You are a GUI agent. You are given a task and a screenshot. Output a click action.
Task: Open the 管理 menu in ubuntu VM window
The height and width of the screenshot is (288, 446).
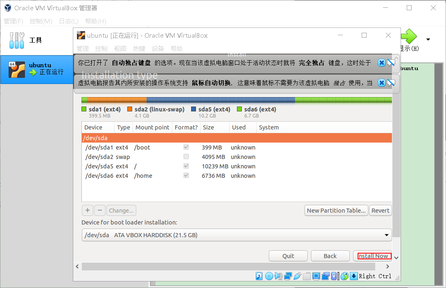click(x=83, y=49)
